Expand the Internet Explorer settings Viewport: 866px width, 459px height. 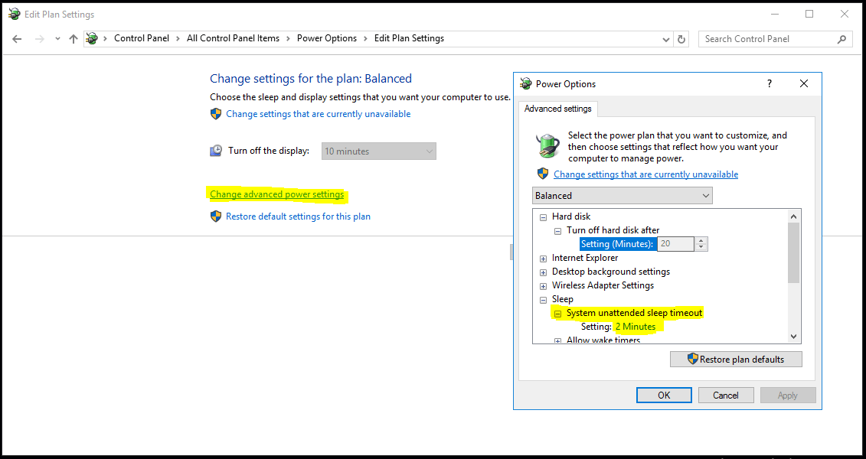point(543,258)
